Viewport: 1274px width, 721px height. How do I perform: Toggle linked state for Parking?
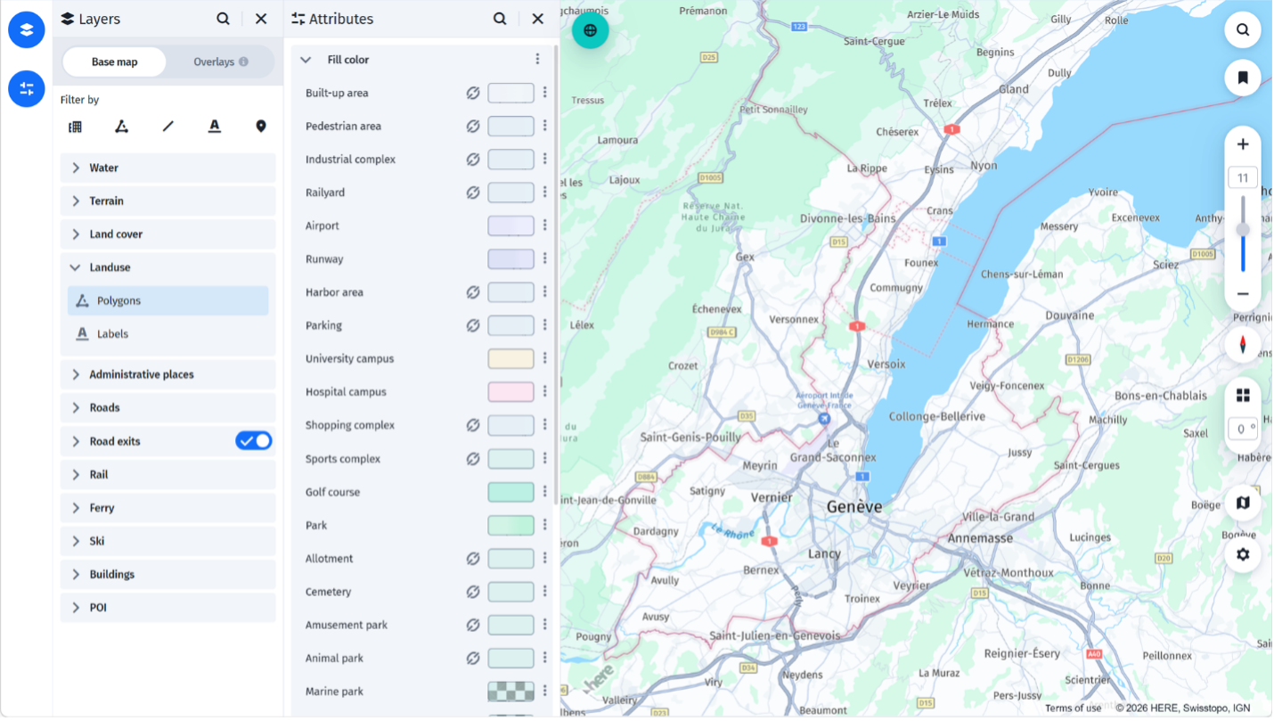pyautogui.click(x=473, y=325)
